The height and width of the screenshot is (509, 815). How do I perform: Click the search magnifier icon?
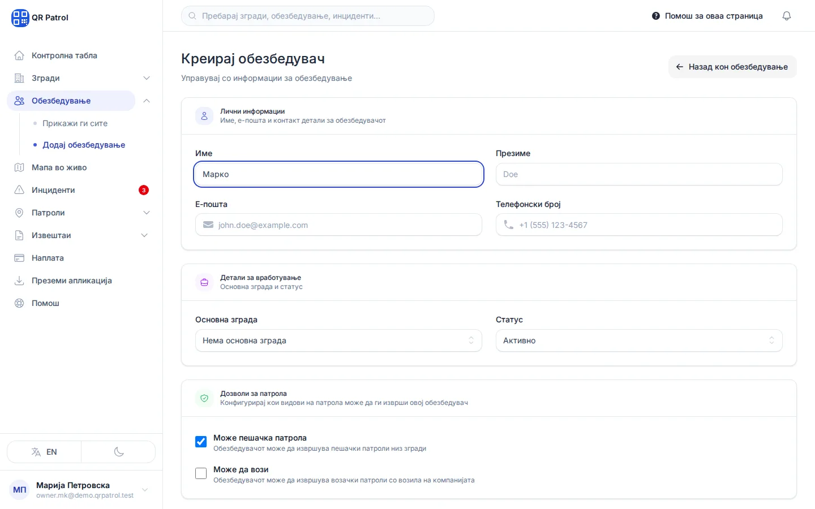coord(192,16)
